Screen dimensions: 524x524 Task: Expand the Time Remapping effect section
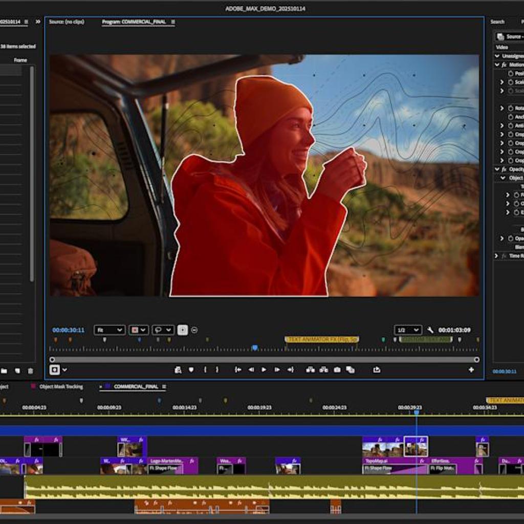coord(496,256)
